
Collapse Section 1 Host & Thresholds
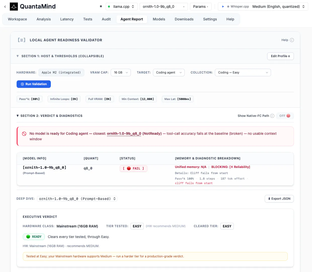pyautogui.click(x=18, y=56)
